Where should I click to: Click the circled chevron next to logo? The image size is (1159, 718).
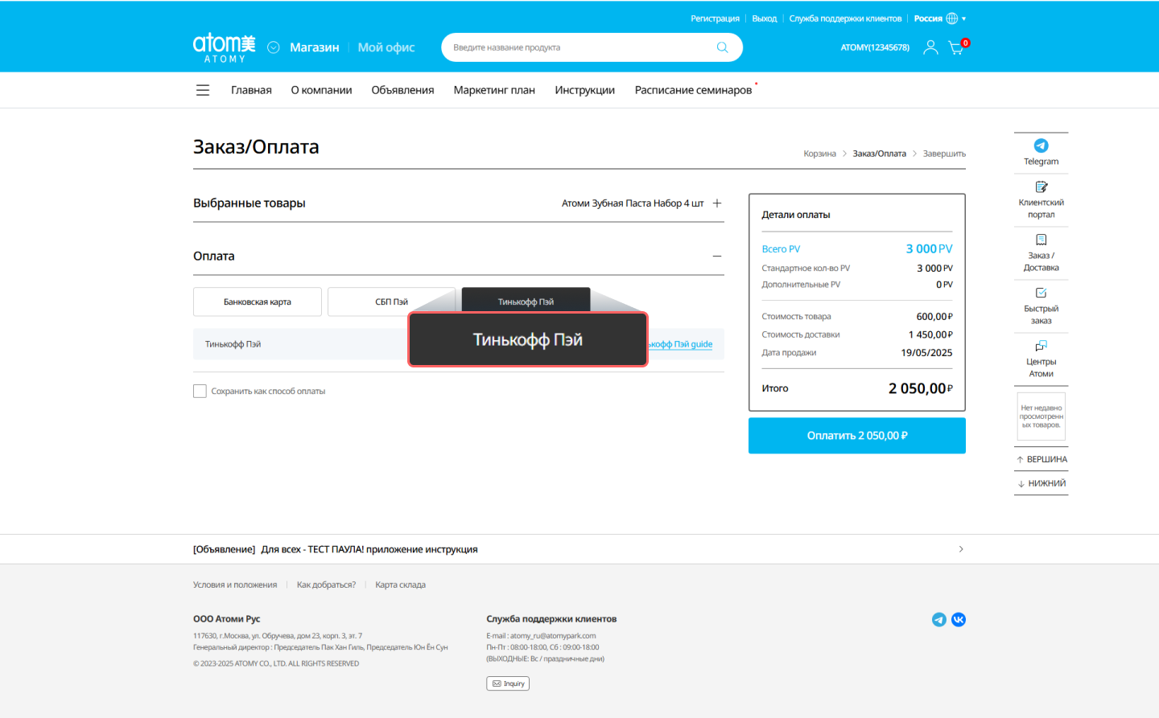click(273, 47)
